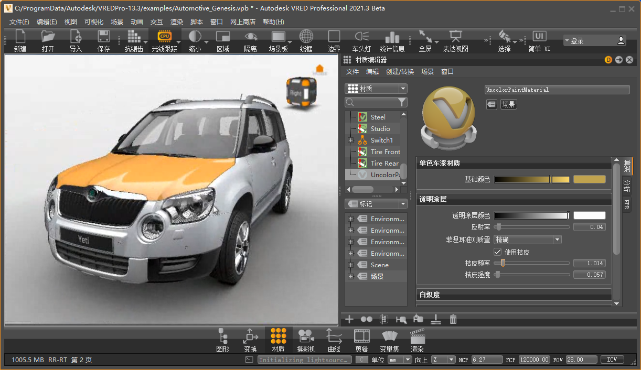641x370 pixels.
Task: Click the 缩小 (downscale) half-circle icon
Action: 195,37
